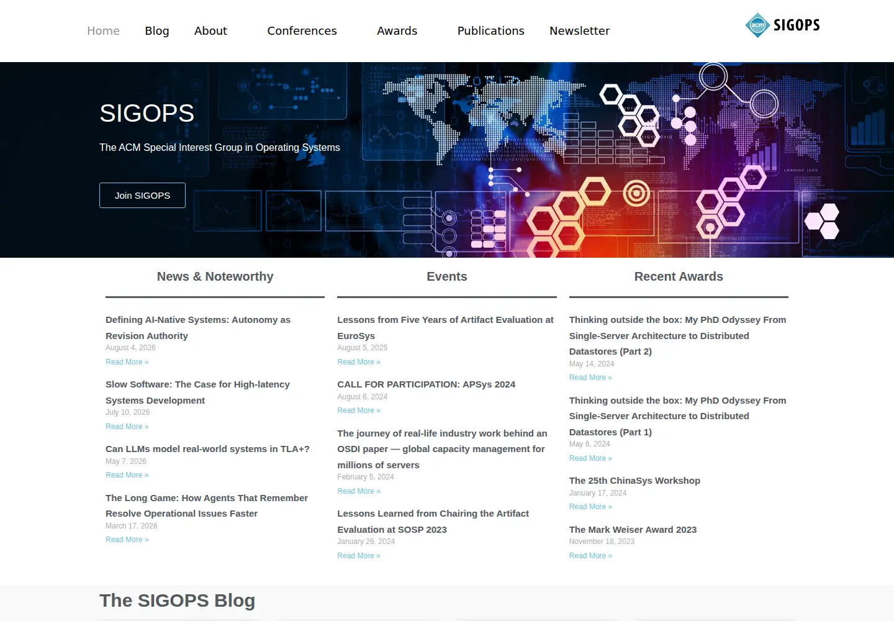Click the 'November 18, 2023' date text

(602, 542)
